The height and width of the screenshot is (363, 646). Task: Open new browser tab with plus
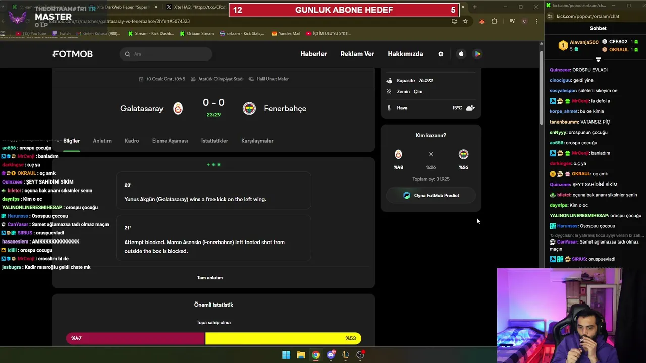tap(475, 7)
